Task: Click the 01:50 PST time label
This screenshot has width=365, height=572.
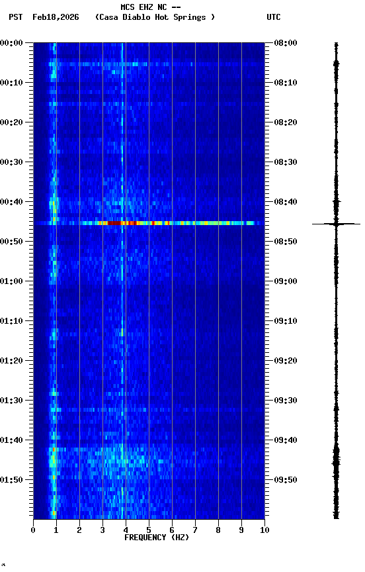Action: pos(11,480)
